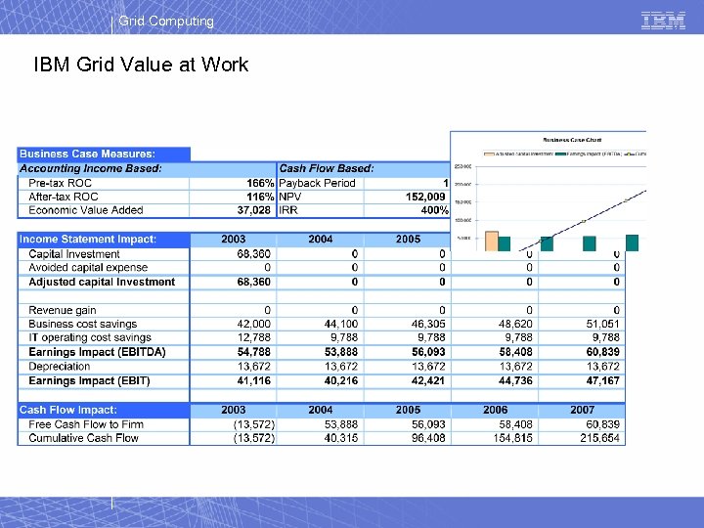The height and width of the screenshot is (528, 704).
Task: Select 68,360 in the Adjusted capital Investment row
Action: point(253,282)
